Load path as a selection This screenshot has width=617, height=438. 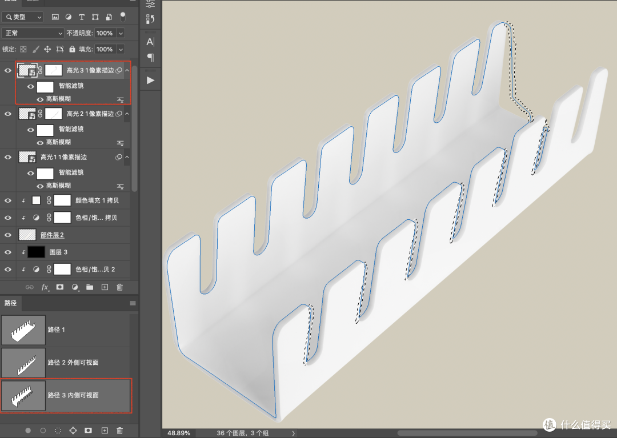click(x=58, y=431)
